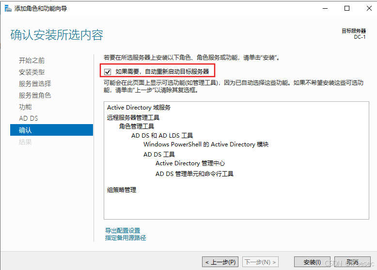This screenshot has height=270, width=377.
Task: Maximize the wizard window
Action: coord(347,8)
